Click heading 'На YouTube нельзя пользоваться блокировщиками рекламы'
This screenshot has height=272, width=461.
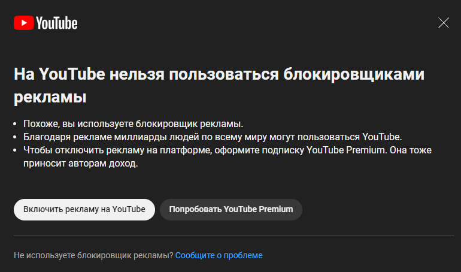[219, 85]
